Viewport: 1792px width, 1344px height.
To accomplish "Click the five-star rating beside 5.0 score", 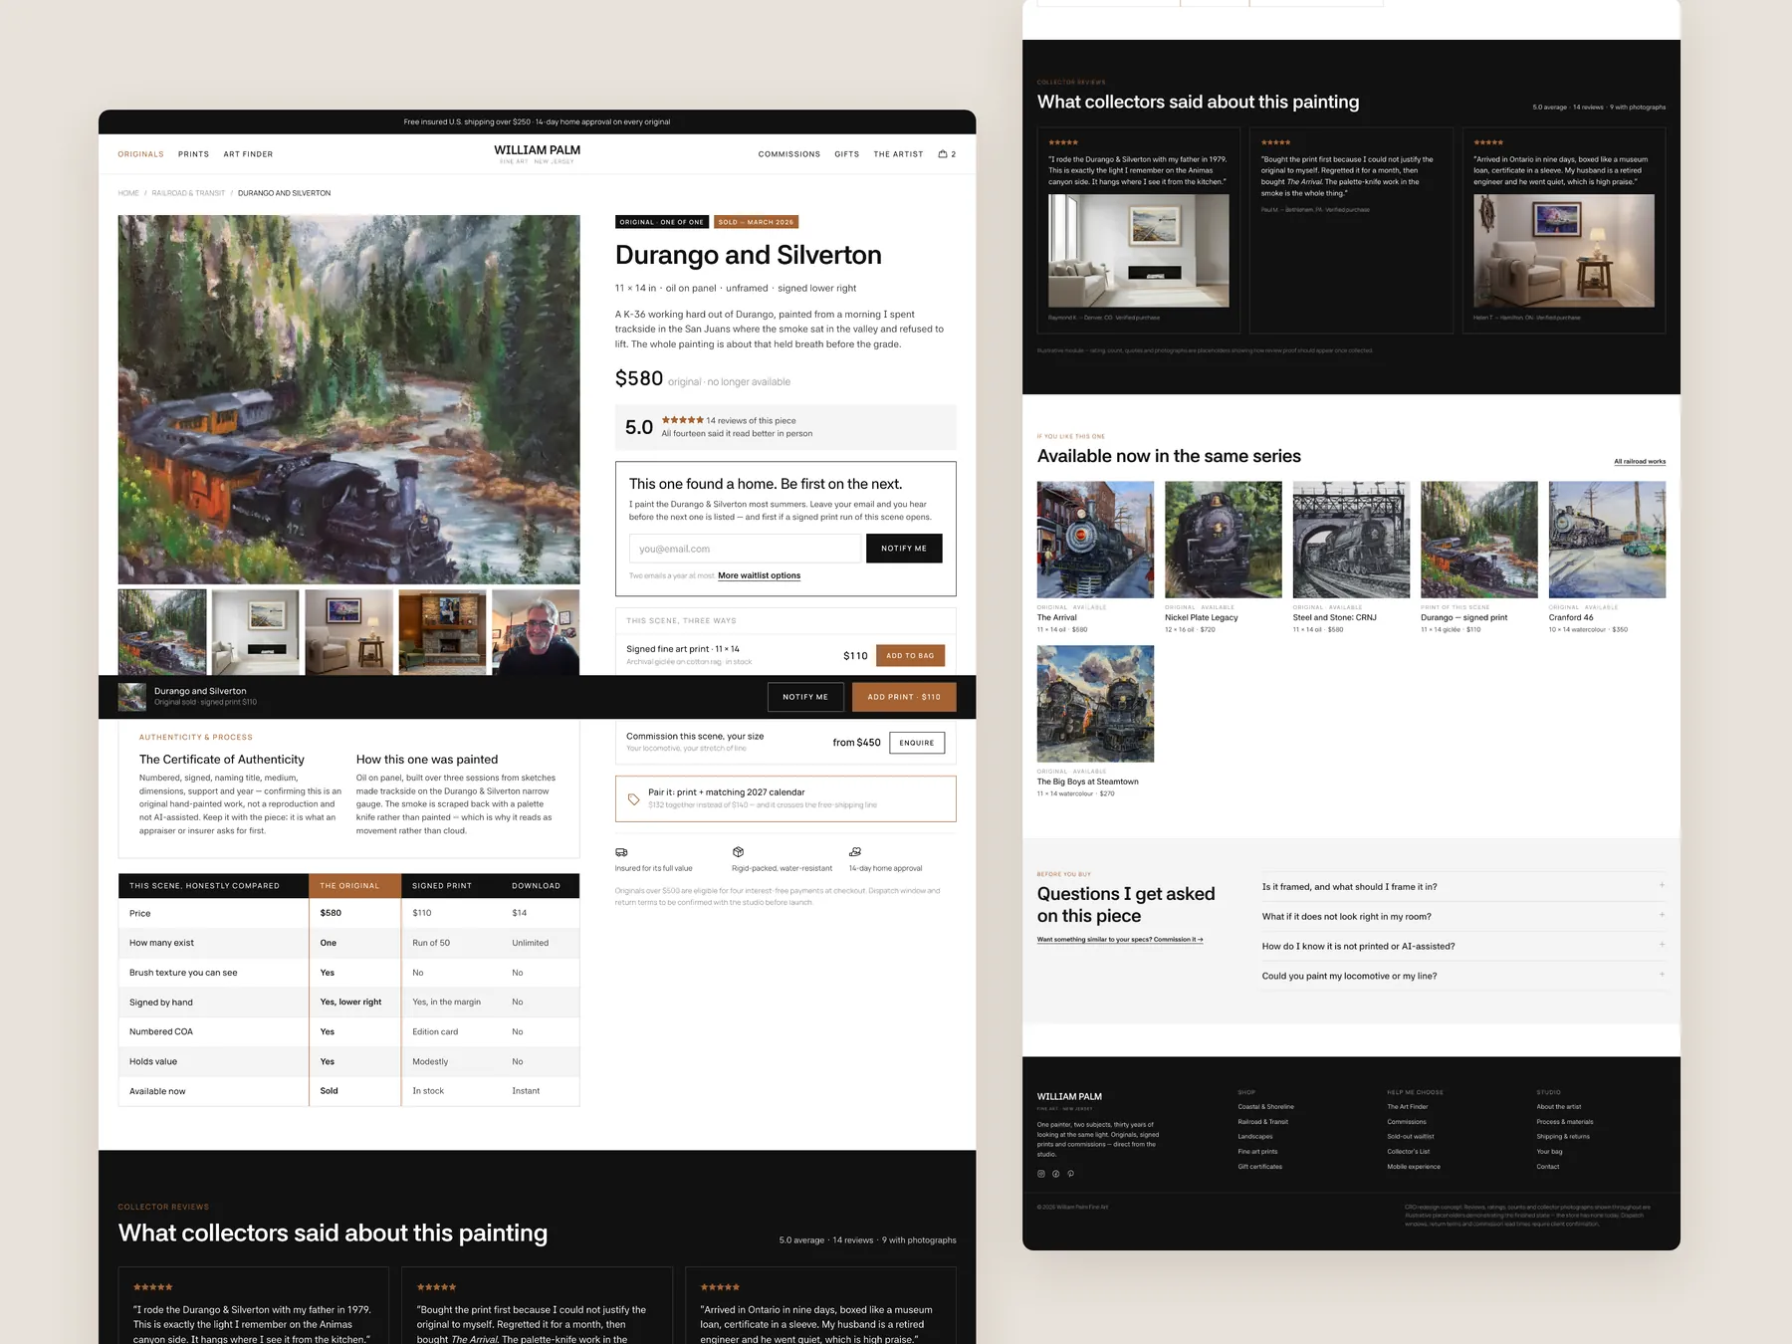I will (x=682, y=420).
